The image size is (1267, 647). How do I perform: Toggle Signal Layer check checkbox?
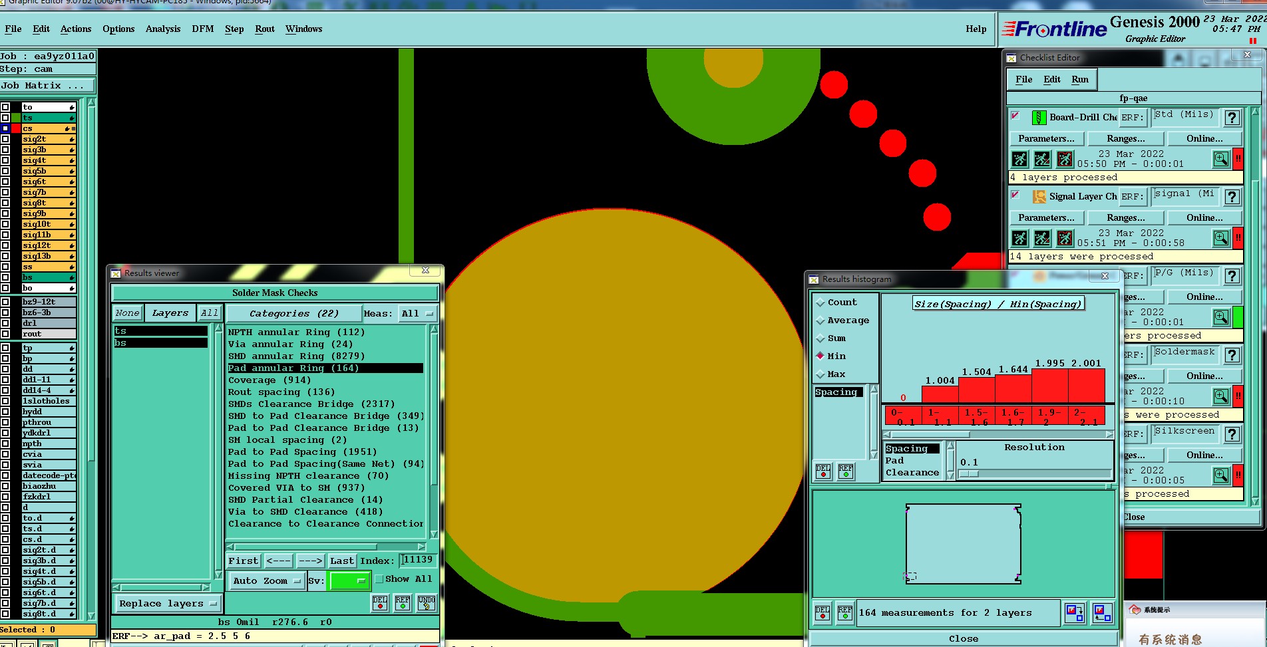[1015, 195]
